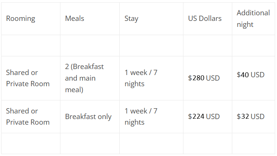
Task: Click the $32 USD additional night cell
Action: [x=254, y=116]
